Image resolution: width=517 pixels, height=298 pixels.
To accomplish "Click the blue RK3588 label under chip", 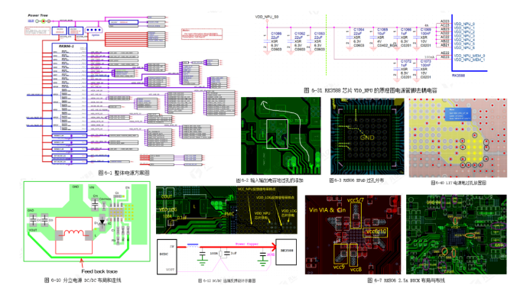I will click(x=458, y=76).
